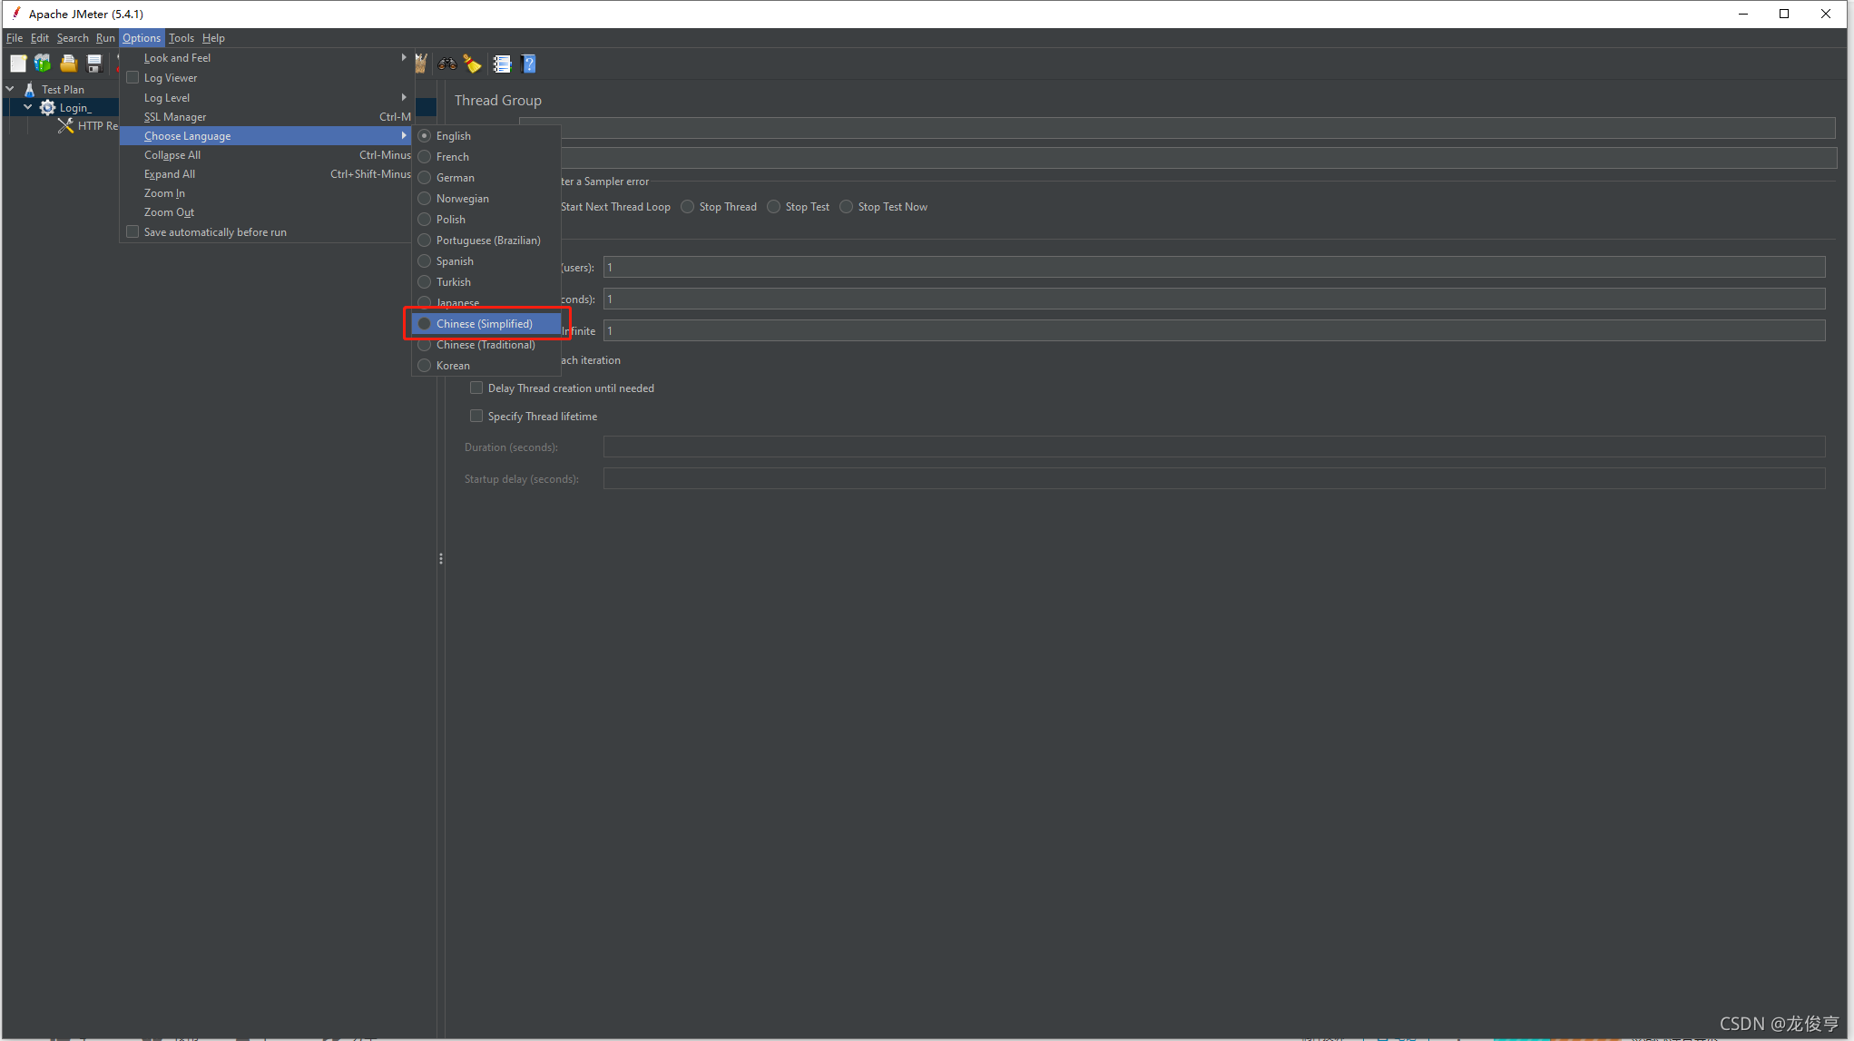Open the Choose Language submenu item
Image resolution: width=1854 pixels, height=1041 pixels.
267,135
